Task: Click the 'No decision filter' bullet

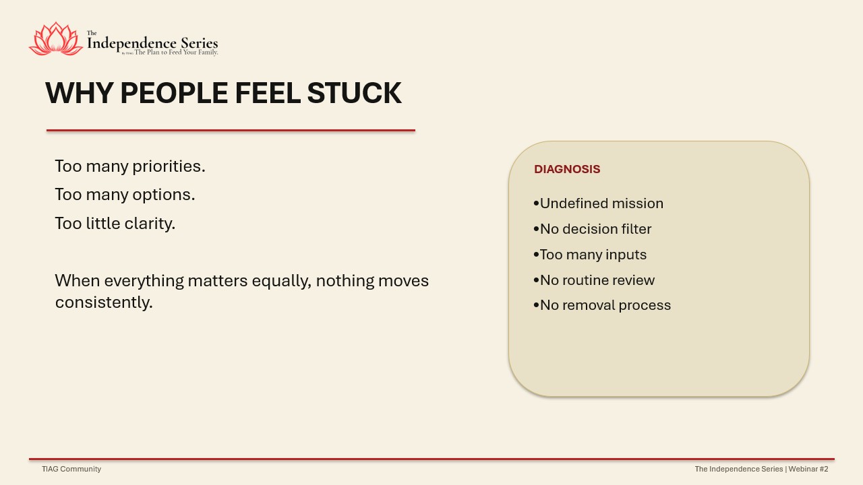Action: [x=592, y=229]
